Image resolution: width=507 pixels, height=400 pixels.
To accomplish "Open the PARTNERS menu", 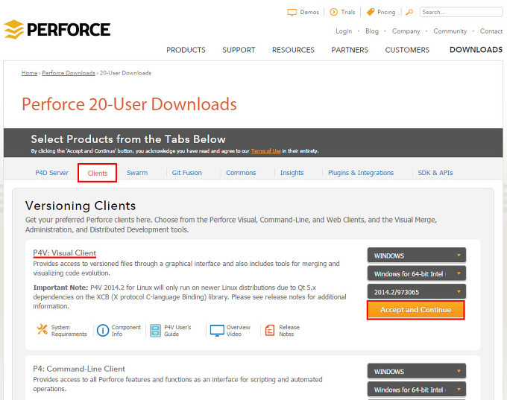I will coord(350,50).
